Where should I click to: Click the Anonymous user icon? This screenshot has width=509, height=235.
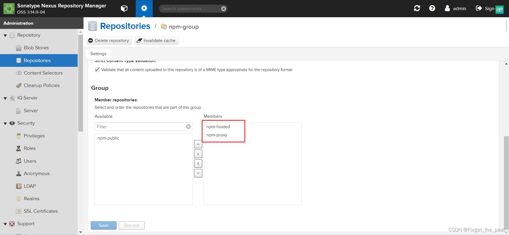click(x=19, y=173)
